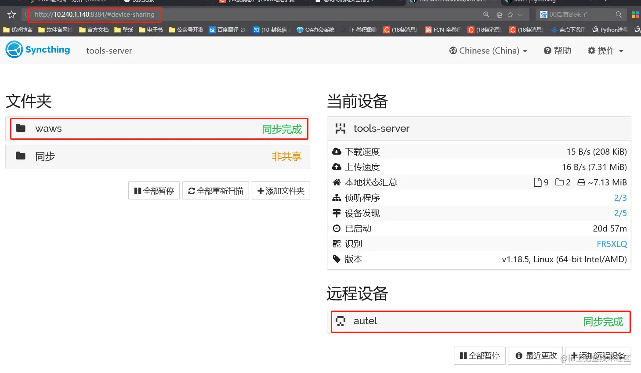Expand the autel remote device row

click(479, 321)
